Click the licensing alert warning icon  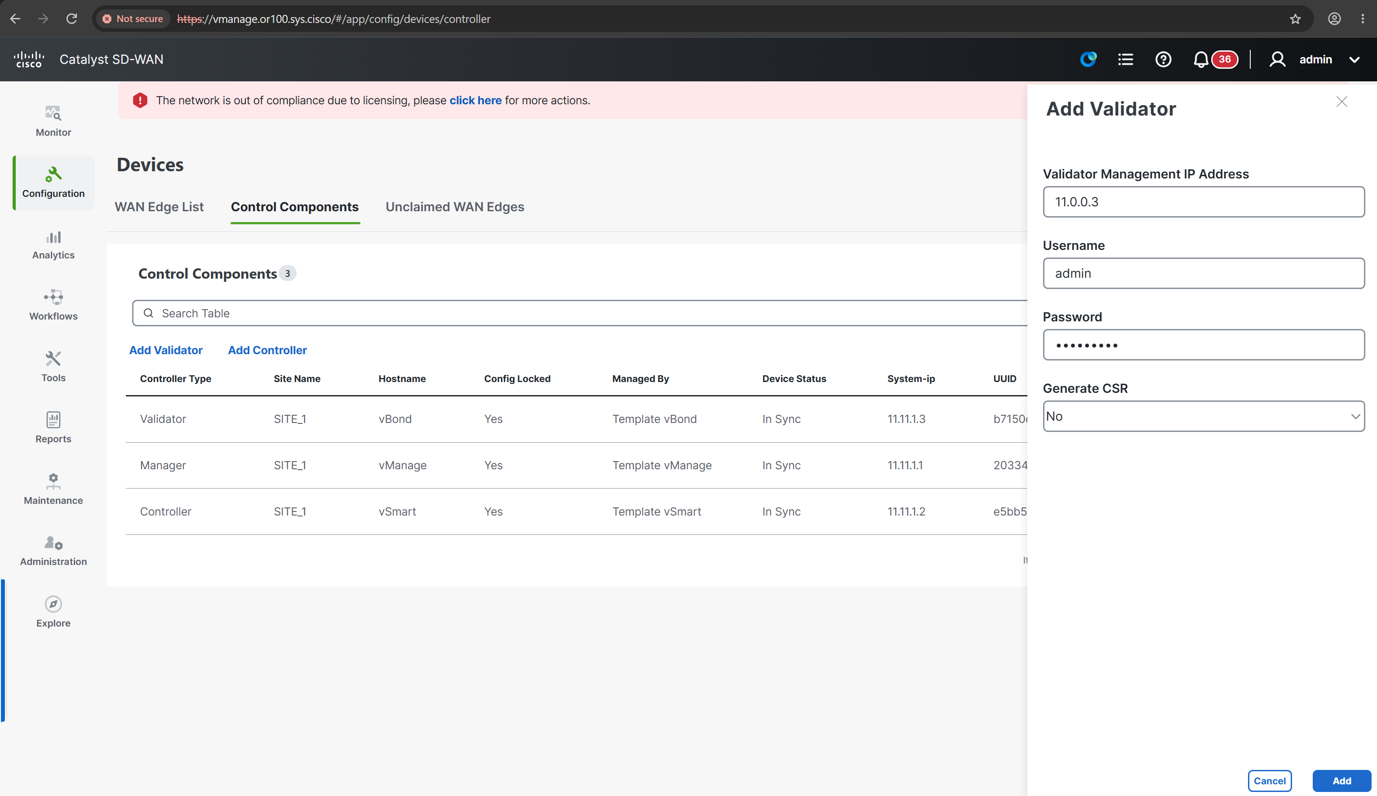click(140, 100)
